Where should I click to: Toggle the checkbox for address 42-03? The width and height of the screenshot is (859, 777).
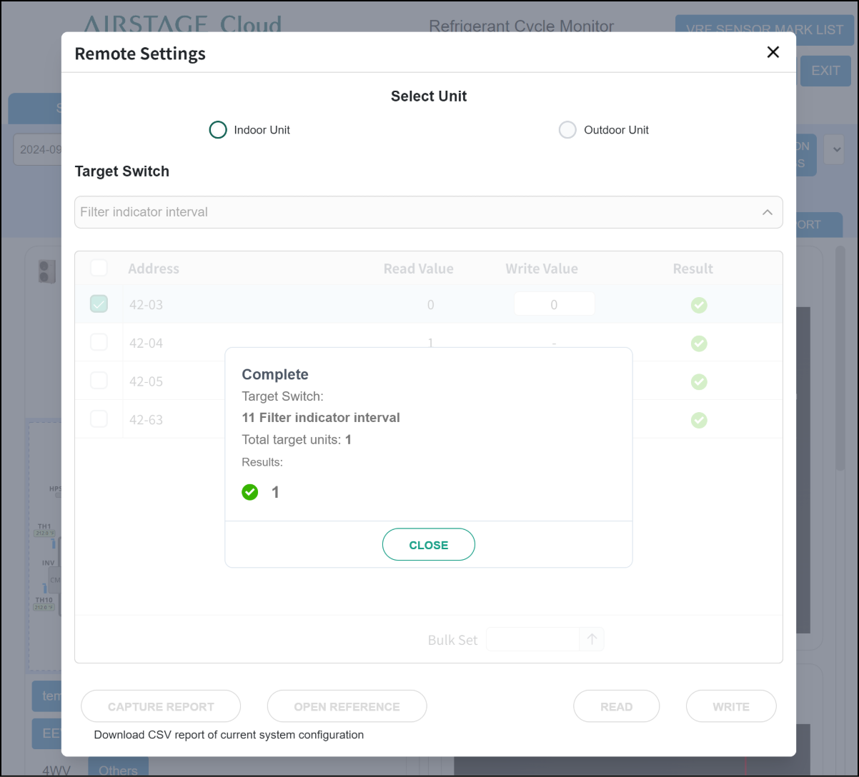click(99, 304)
